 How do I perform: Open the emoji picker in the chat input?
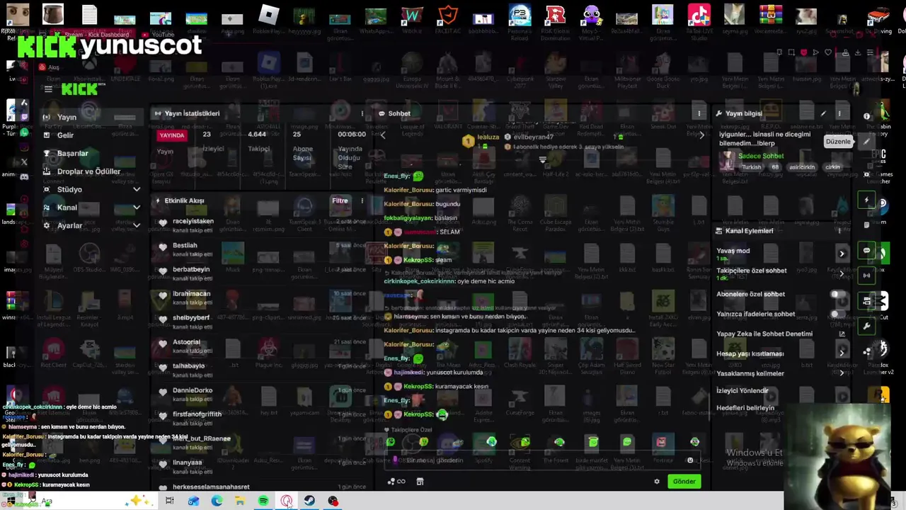(x=690, y=460)
